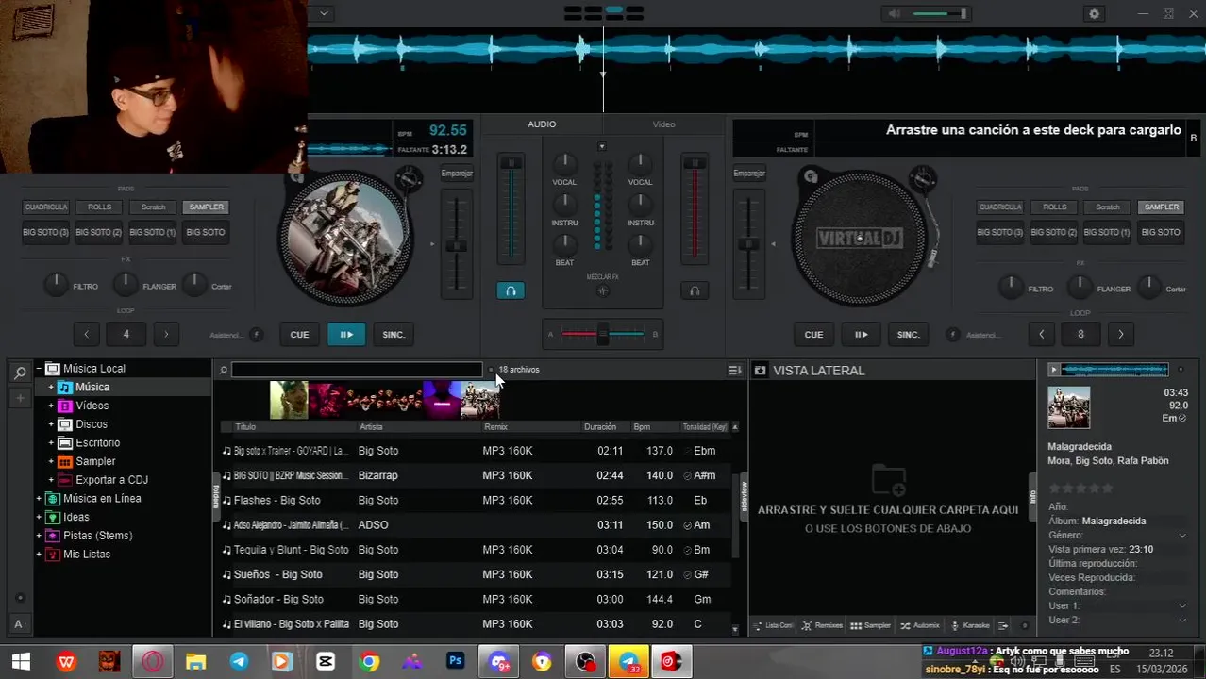Select the Sampler folder in browser tree
1206x679 pixels.
(95, 462)
